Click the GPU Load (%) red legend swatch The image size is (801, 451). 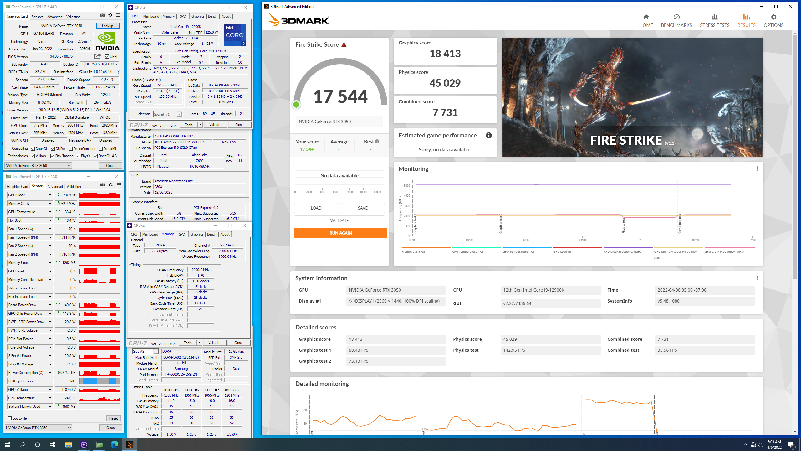point(577,247)
